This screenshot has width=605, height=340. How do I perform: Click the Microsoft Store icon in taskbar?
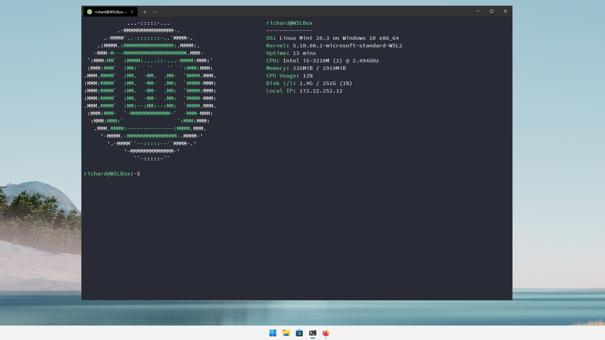[299, 333]
